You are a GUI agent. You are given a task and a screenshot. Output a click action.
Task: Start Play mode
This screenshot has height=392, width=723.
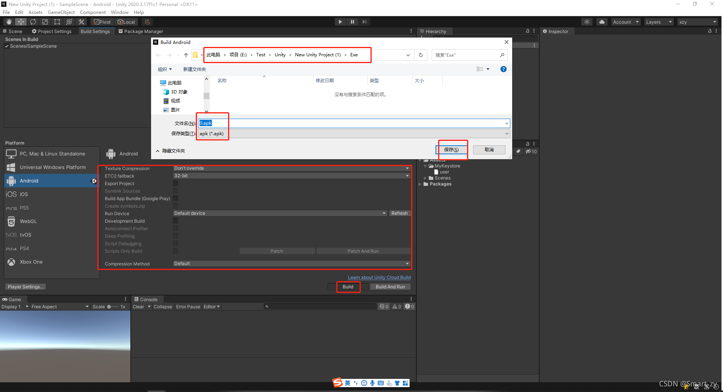pyautogui.click(x=340, y=22)
